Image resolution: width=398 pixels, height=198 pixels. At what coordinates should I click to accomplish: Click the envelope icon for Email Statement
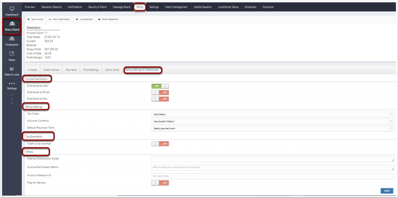(100, 19)
